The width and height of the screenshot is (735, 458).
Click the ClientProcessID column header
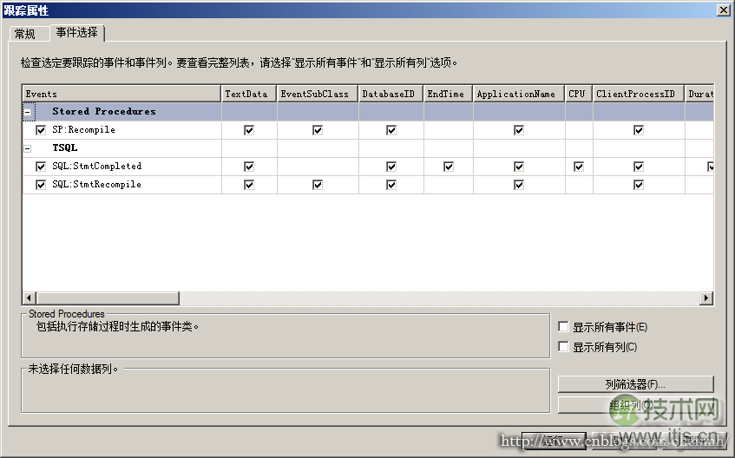(639, 94)
